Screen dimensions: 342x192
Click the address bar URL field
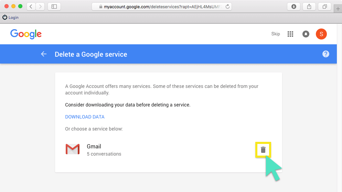tap(162, 7)
